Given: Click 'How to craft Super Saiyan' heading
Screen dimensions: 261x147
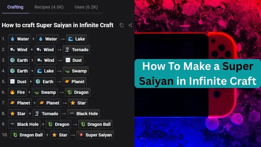Looking at the screenshot, I should click(x=57, y=25).
